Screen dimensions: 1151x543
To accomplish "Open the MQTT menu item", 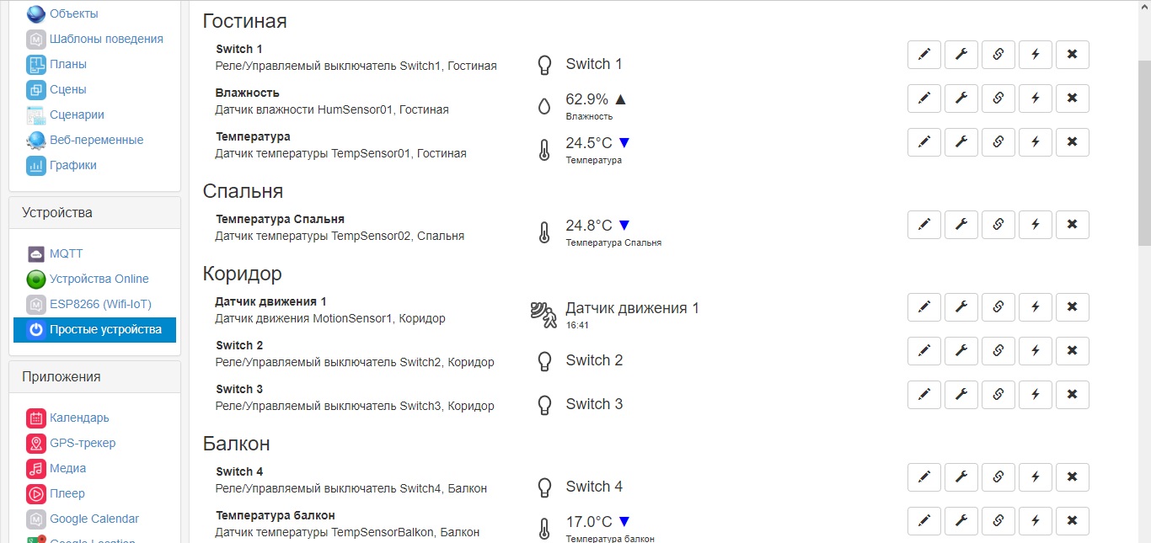I will [66, 253].
